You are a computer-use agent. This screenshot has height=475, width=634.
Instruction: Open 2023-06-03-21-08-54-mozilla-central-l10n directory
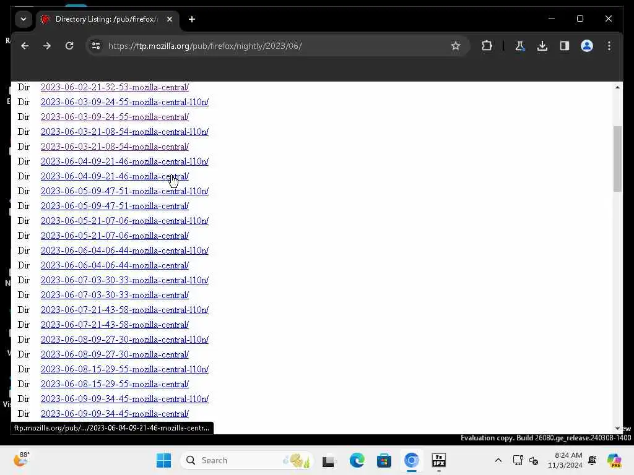coord(124,132)
